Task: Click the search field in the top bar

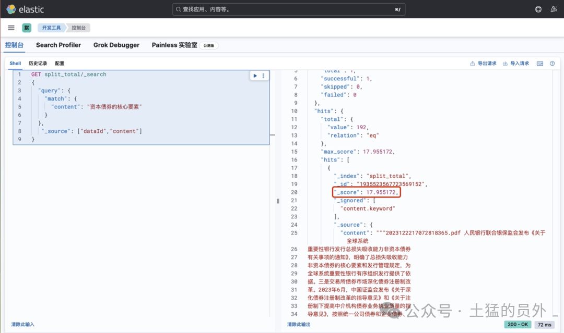Action: 289,9
